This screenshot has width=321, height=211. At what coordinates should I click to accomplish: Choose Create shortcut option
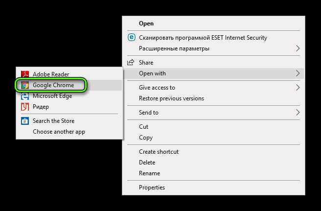click(159, 152)
